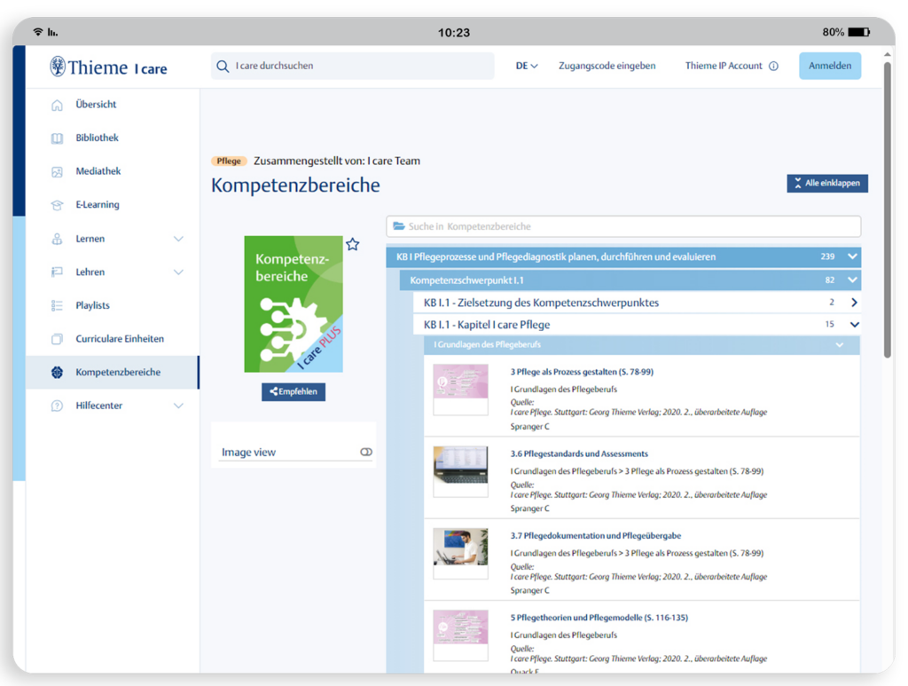The width and height of the screenshot is (908, 686).
Task: Click the Mediathek image icon
Action: tap(58, 171)
